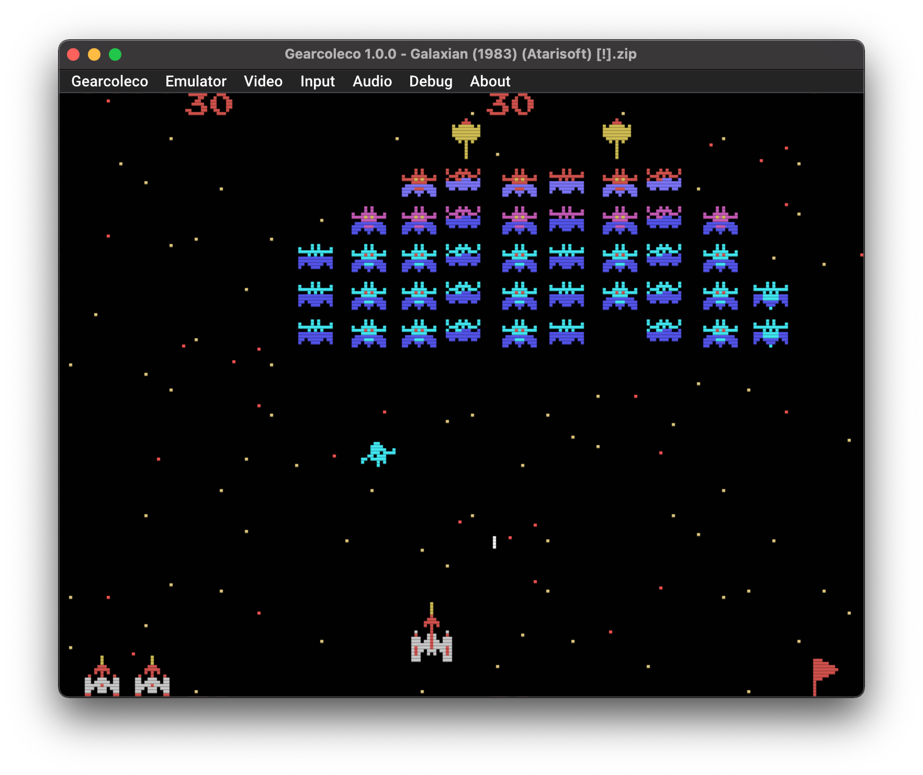The image size is (923, 775).
Task: Click the red escort alien in the top row
Action: 419,182
